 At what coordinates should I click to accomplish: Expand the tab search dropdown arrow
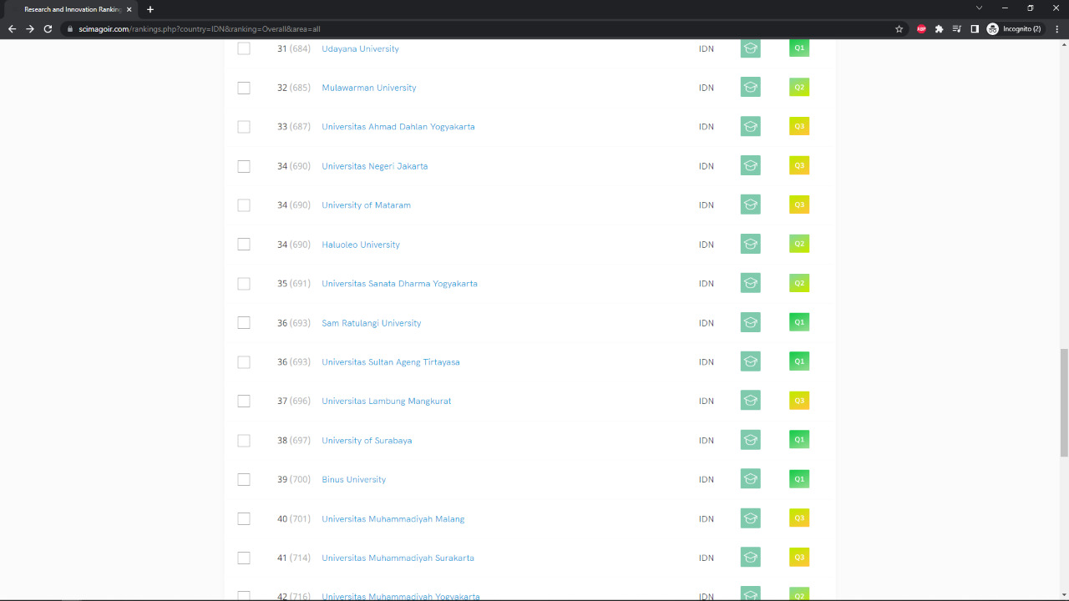click(x=980, y=8)
